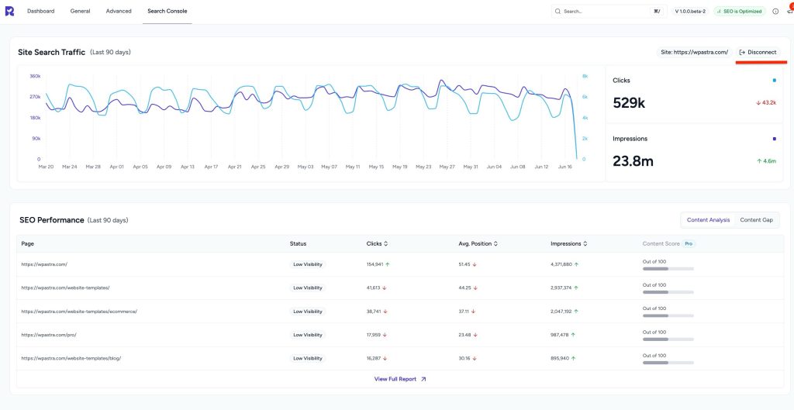
Task: Open the https://wpastra.com/ page row
Action: point(400,264)
